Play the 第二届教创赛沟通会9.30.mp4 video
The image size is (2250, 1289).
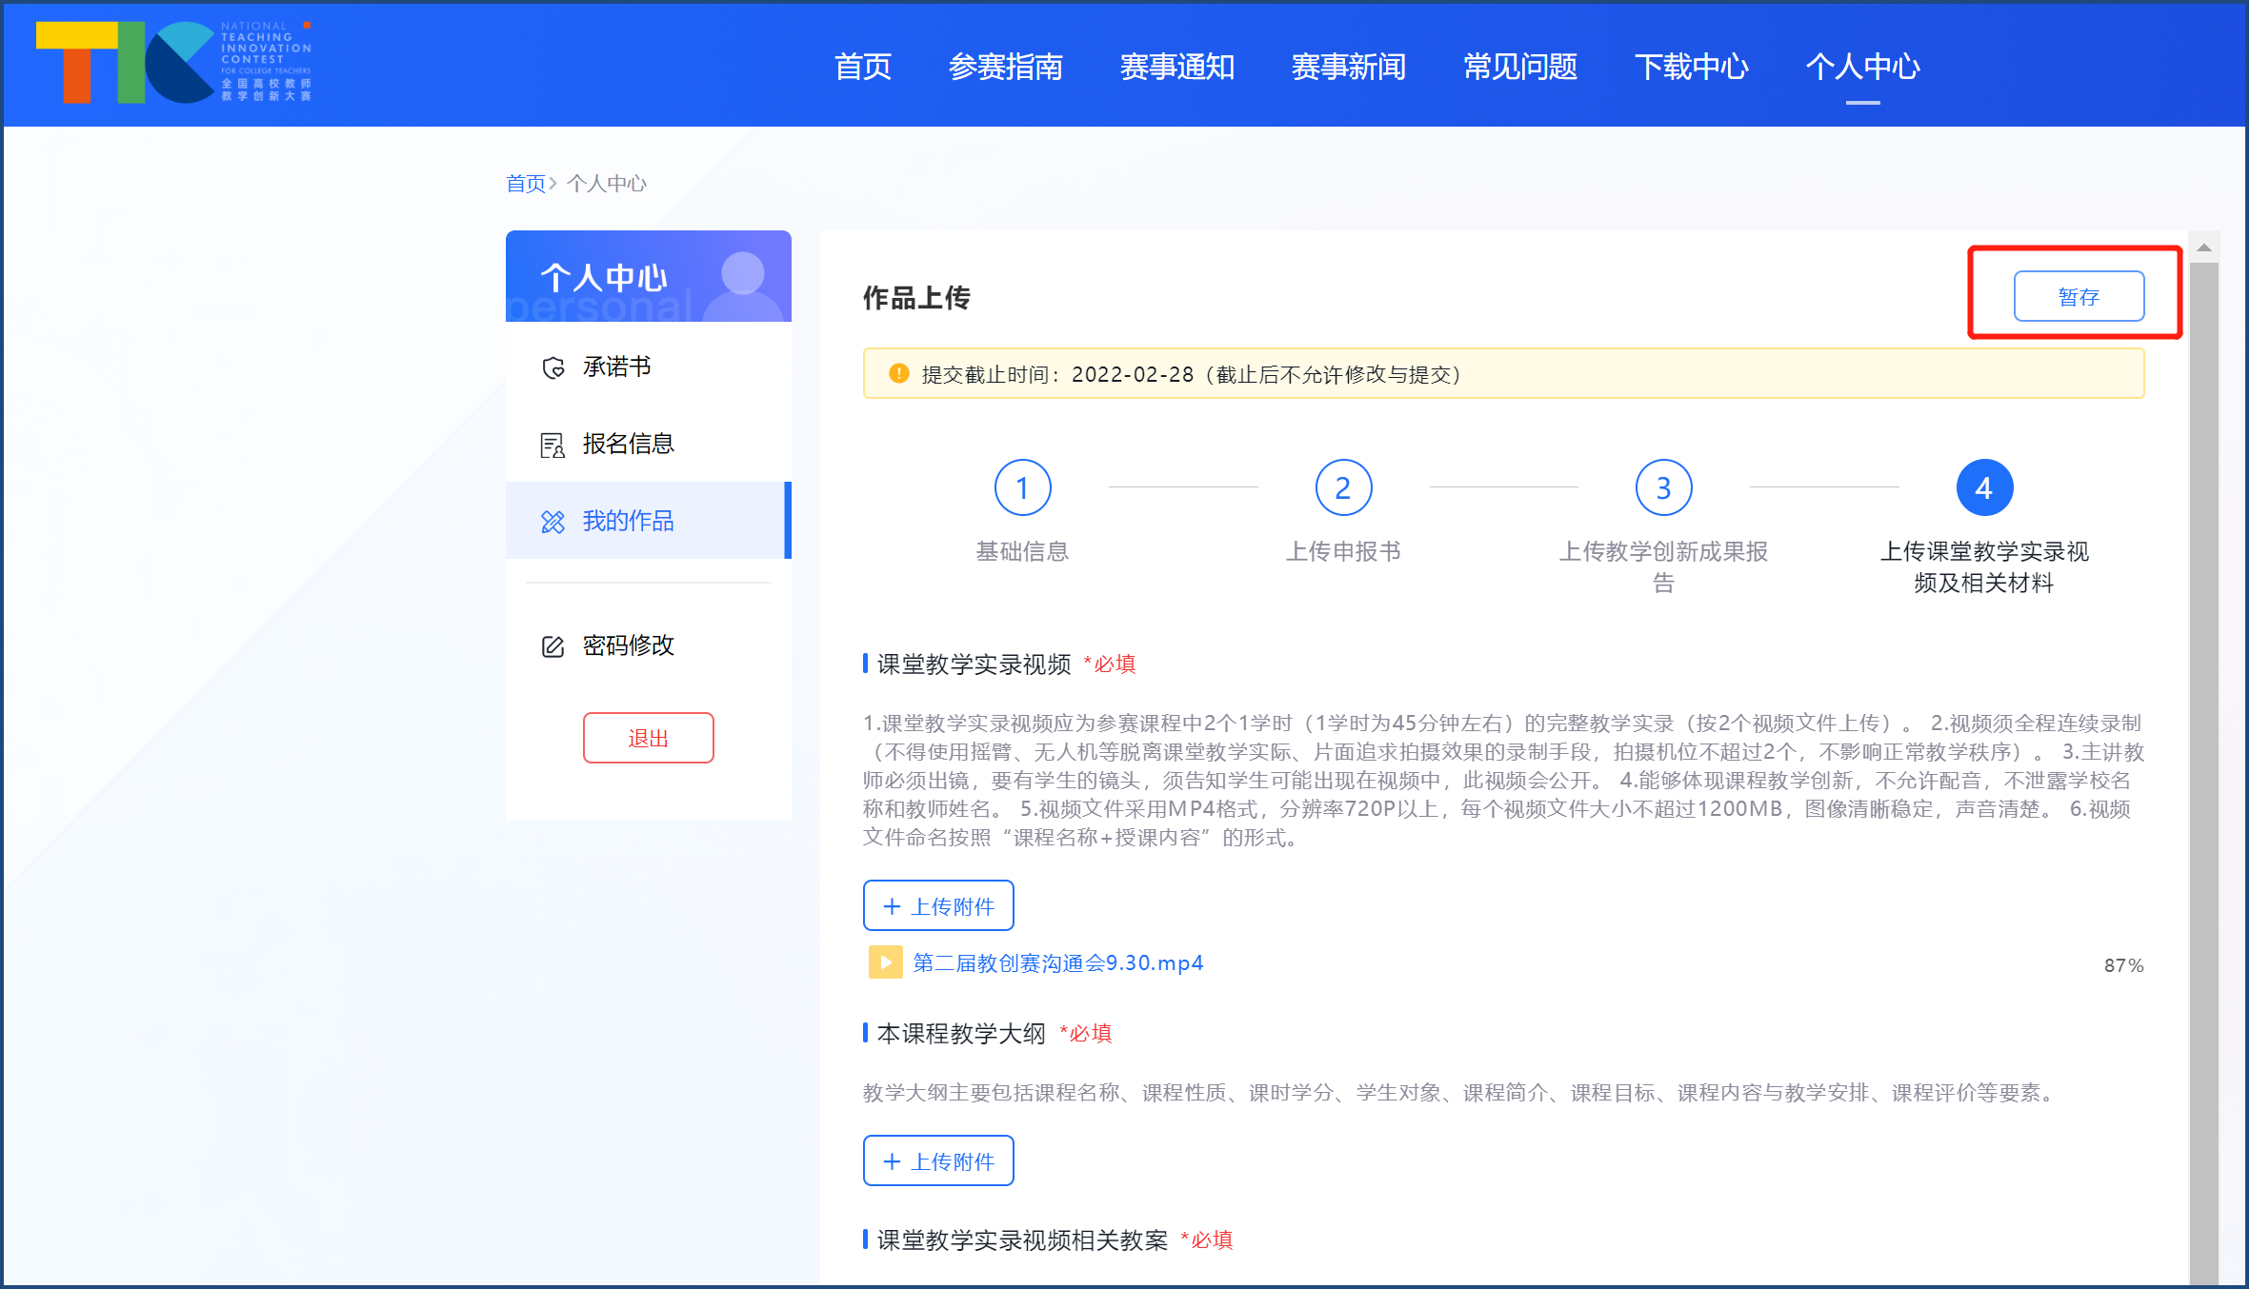[x=884, y=962]
